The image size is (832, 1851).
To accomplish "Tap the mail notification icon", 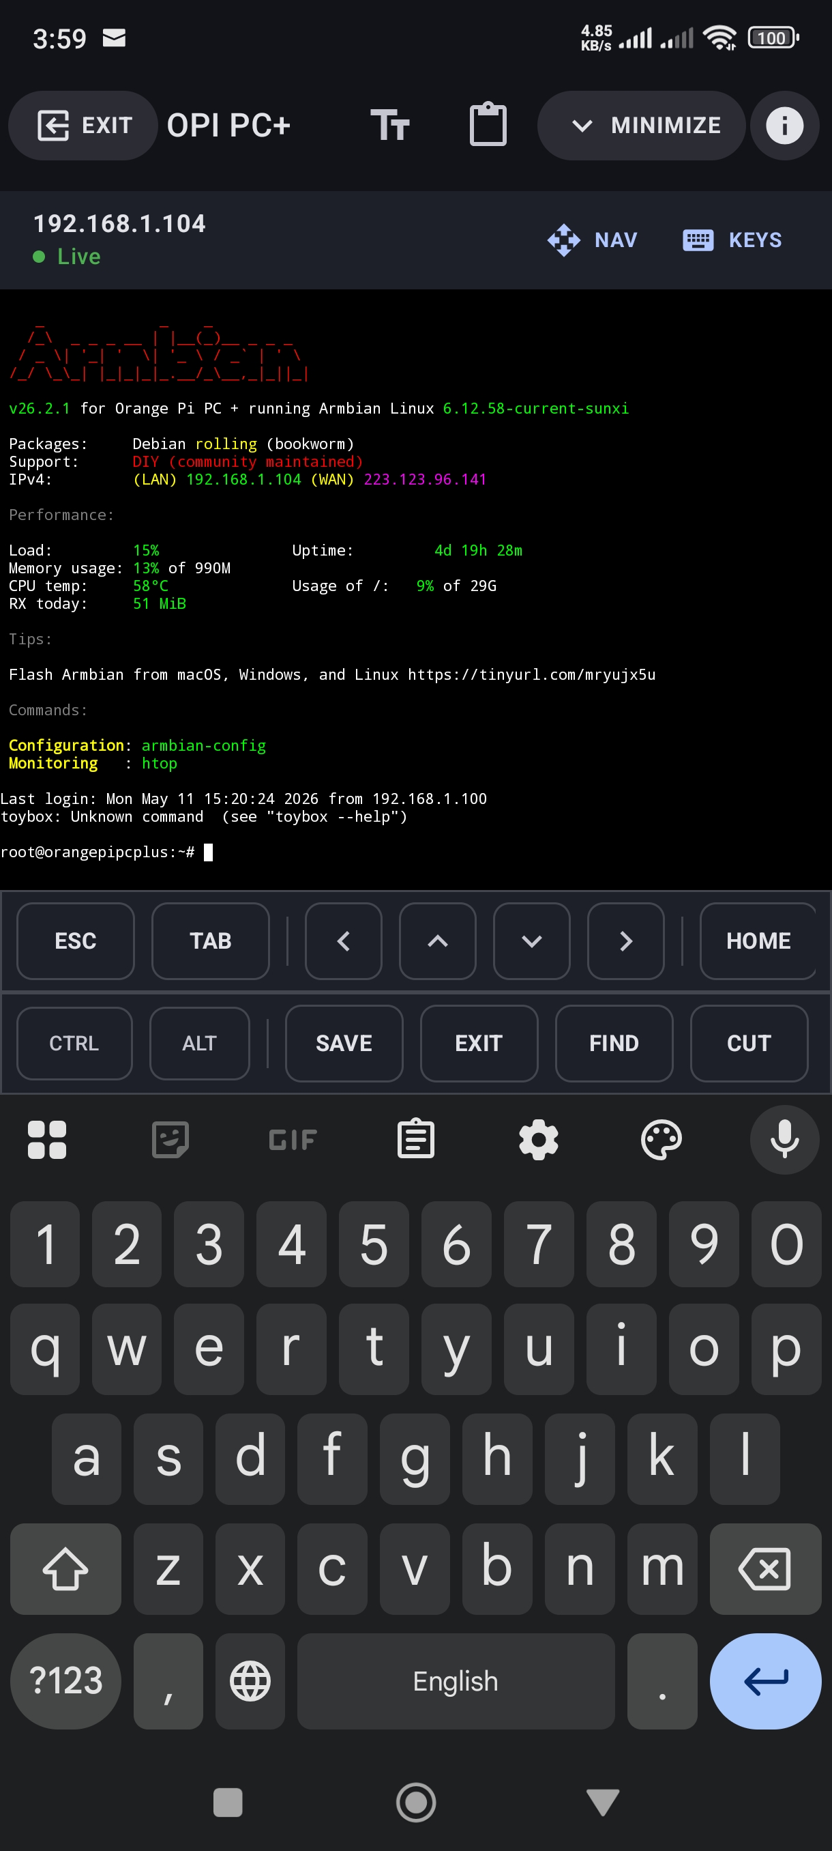I will click(x=114, y=38).
